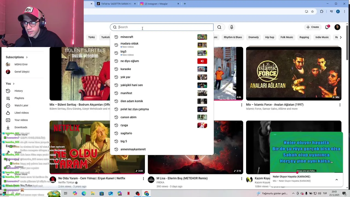Open red speaker thumbnail beside 'ne diyo oğlum'
This screenshot has width=350, height=197.
pos(202,61)
